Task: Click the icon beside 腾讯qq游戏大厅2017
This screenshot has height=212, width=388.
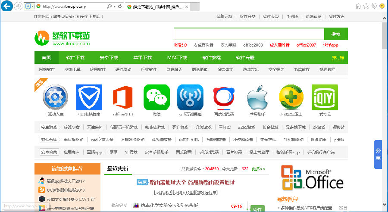Action: tap(42, 181)
